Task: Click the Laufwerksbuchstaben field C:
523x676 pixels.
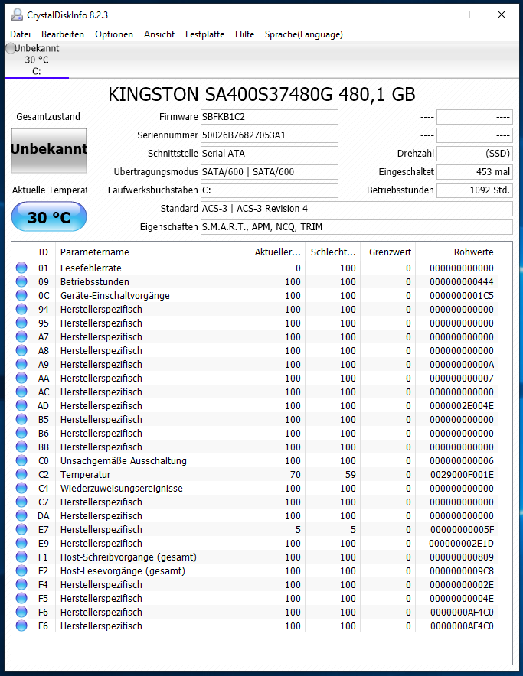Action: (x=270, y=190)
